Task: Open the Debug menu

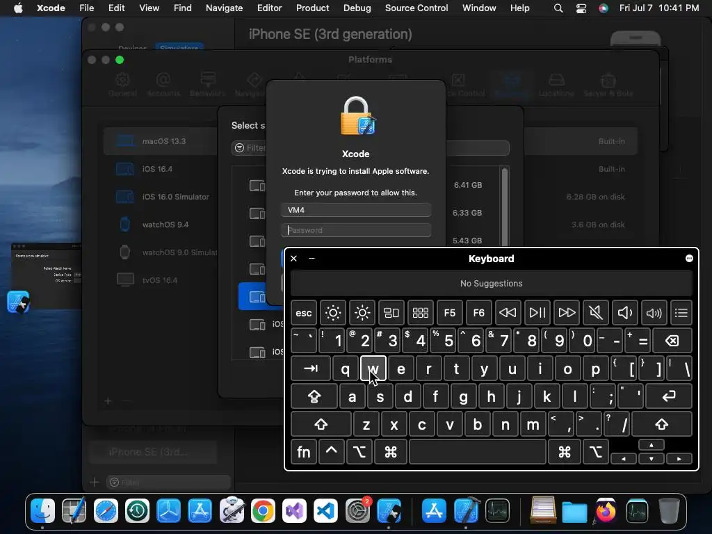Action: coord(357,8)
